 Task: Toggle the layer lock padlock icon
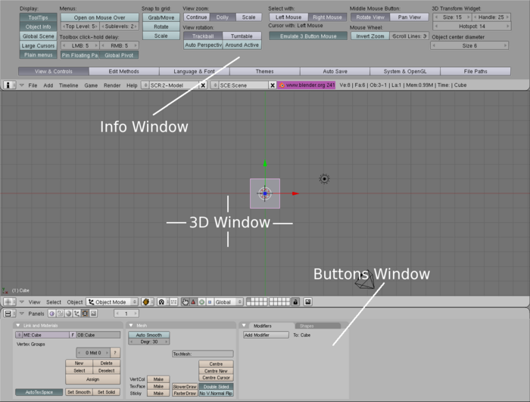point(295,301)
